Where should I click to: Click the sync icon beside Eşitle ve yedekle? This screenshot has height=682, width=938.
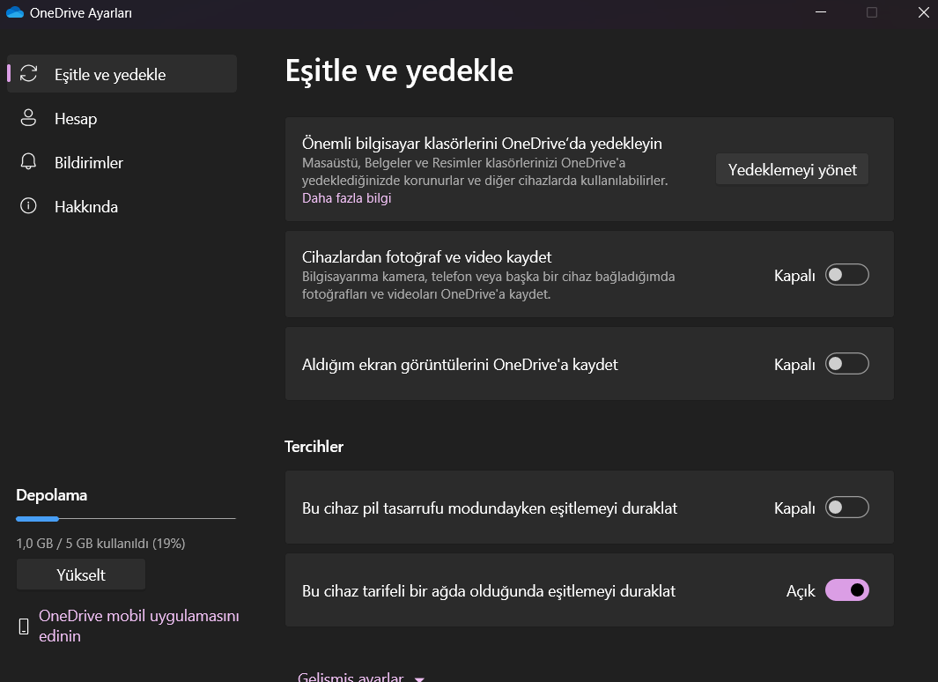pyautogui.click(x=29, y=74)
